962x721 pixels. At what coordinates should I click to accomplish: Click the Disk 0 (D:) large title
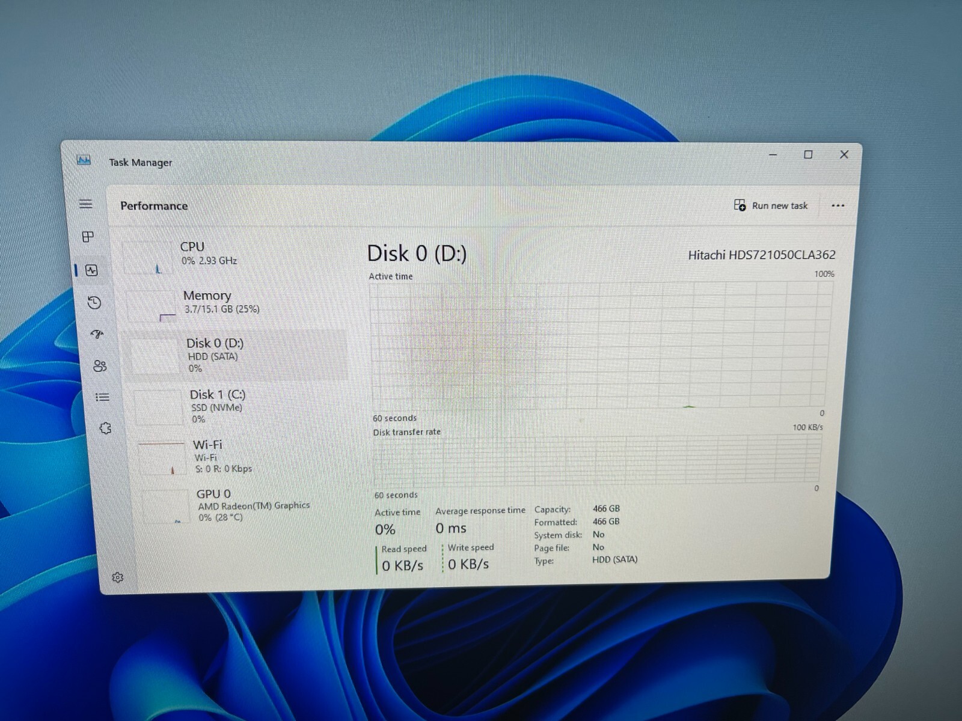417,254
